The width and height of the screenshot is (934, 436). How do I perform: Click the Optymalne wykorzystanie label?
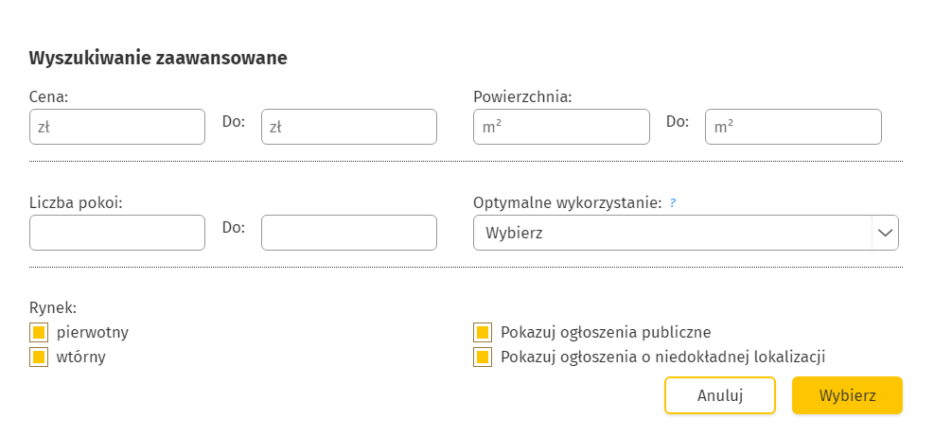click(x=567, y=202)
